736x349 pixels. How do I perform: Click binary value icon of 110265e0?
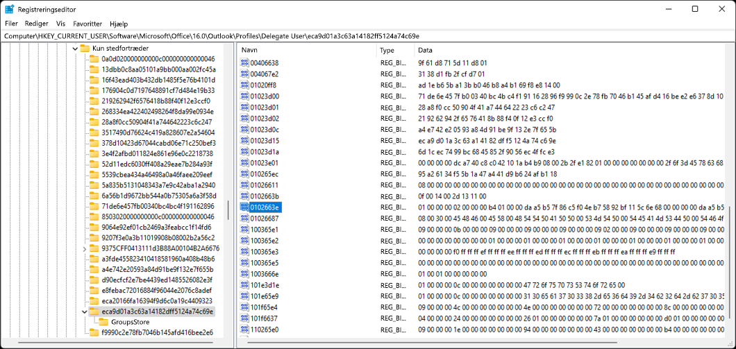[244, 330]
